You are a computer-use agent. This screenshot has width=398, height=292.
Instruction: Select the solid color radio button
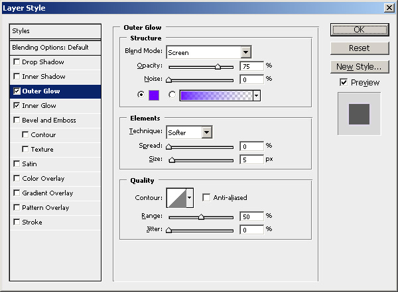[141, 95]
